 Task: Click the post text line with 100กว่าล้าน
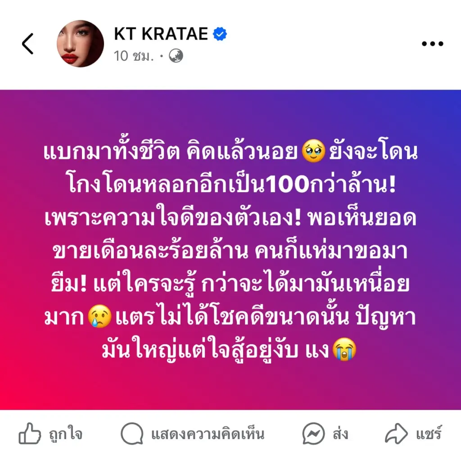[232, 184]
